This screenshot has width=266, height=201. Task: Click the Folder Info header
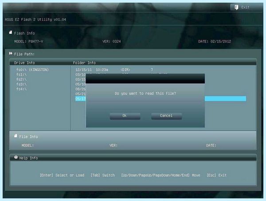point(84,63)
